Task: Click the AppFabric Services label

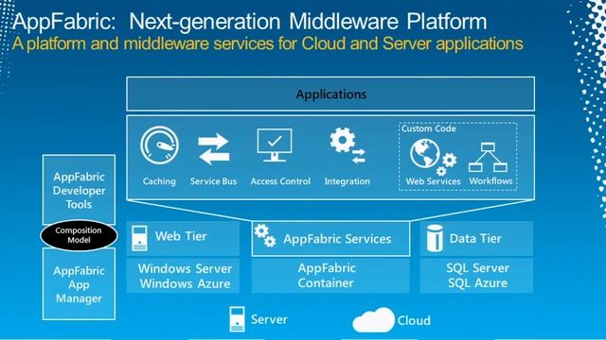Action: tap(337, 239)
